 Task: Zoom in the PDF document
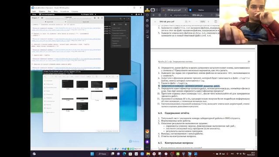coord(208,21)
